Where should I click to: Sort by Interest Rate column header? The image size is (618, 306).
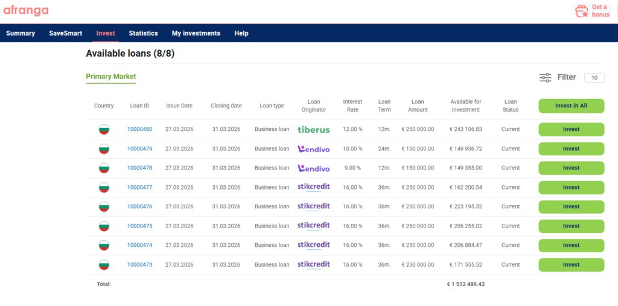[352, 106]
